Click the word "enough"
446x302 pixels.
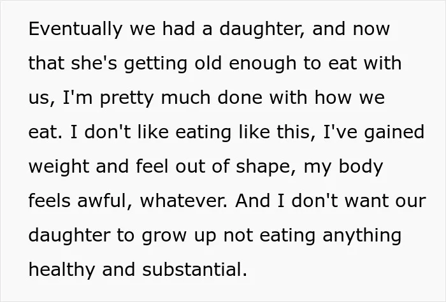263,64
